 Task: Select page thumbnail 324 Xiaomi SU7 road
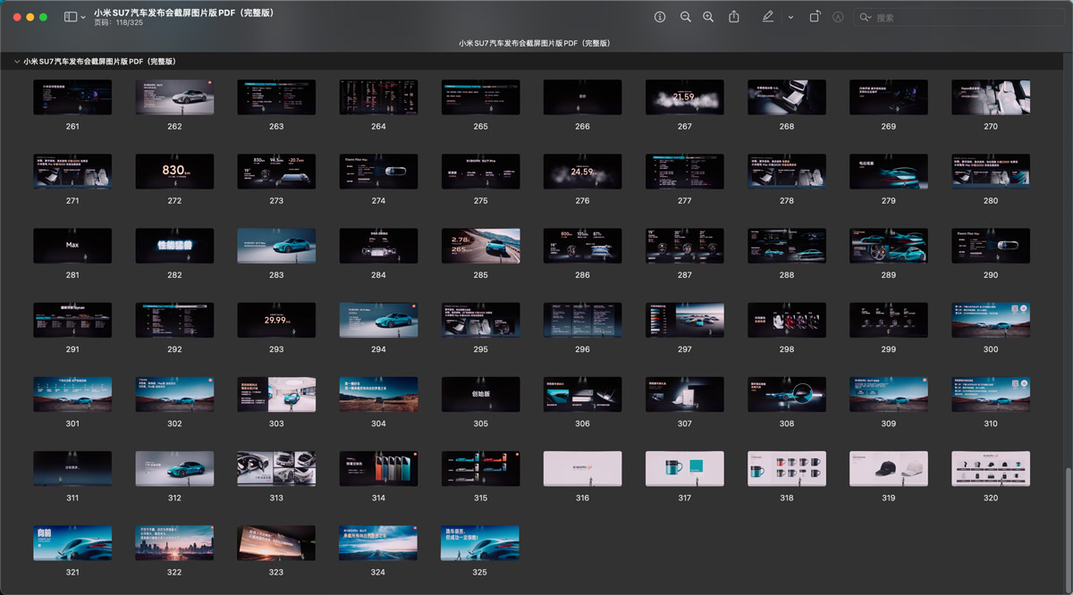click(378, 542)
